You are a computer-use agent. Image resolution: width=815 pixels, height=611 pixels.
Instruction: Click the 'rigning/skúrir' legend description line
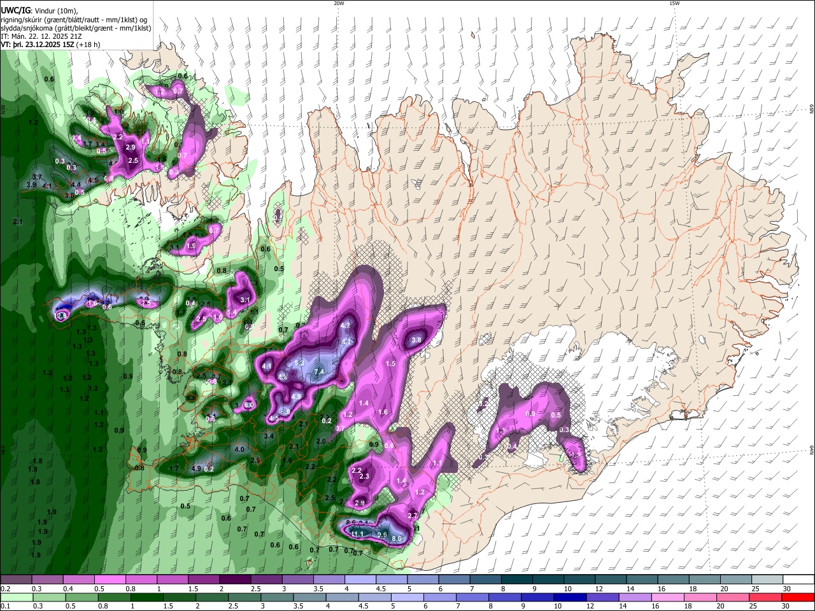[x=75, y=19]
